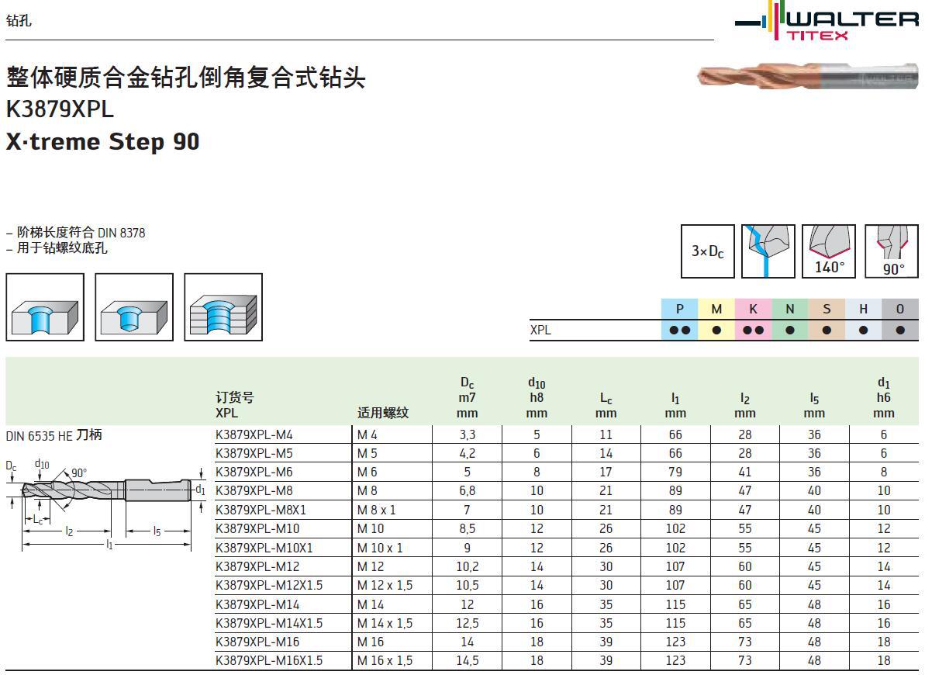The width and height of the screenshot is (925, 675).
Task: Click the X·treme Step 90 title
Action: (102, 142)
